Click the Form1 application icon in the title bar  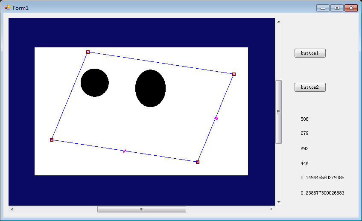8,8
